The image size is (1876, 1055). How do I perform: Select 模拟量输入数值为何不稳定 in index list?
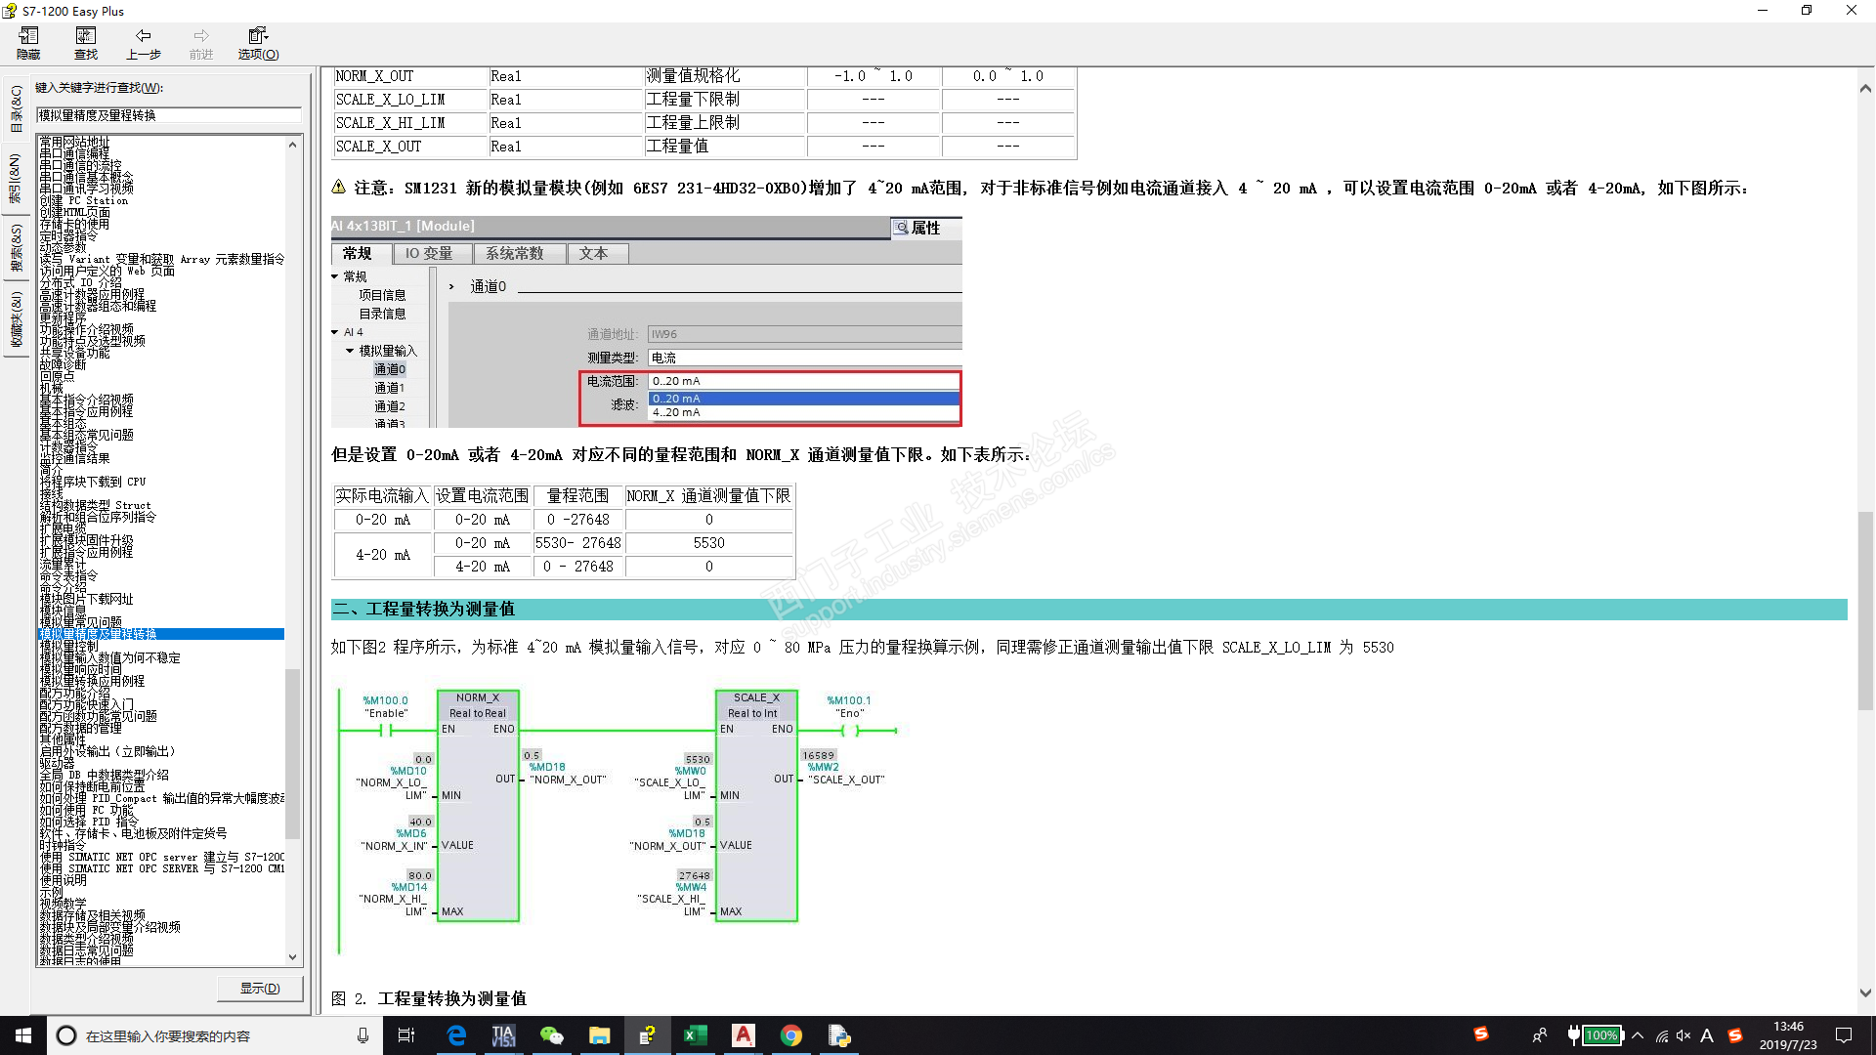(109, 657)
